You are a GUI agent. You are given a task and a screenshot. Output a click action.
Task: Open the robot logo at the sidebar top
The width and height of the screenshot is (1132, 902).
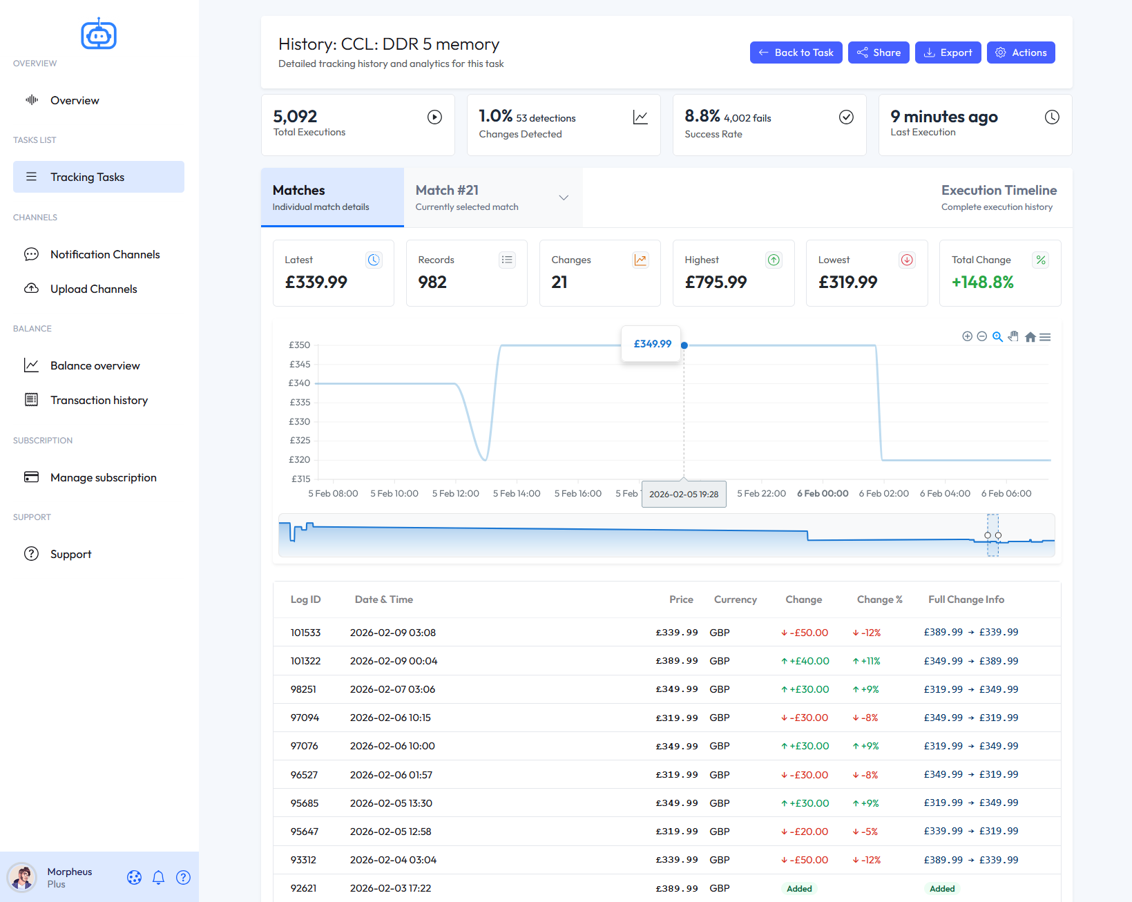click(x=99, y=33)
